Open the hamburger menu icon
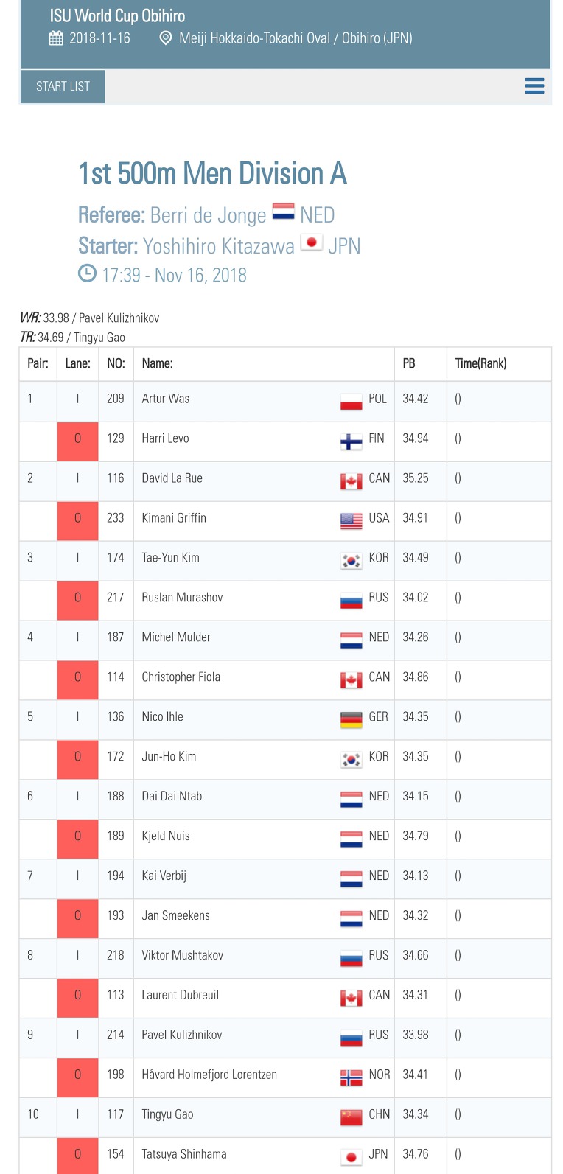Image resolution: width=563 pixels, height=1174 pixels. point(534,86)
